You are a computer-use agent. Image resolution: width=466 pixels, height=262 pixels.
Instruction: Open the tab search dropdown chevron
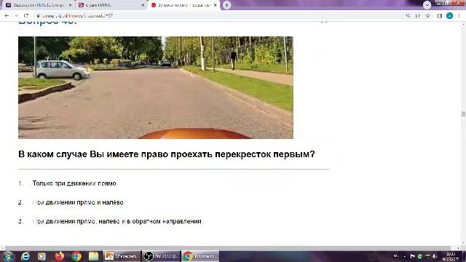click(x=427, y=5)
